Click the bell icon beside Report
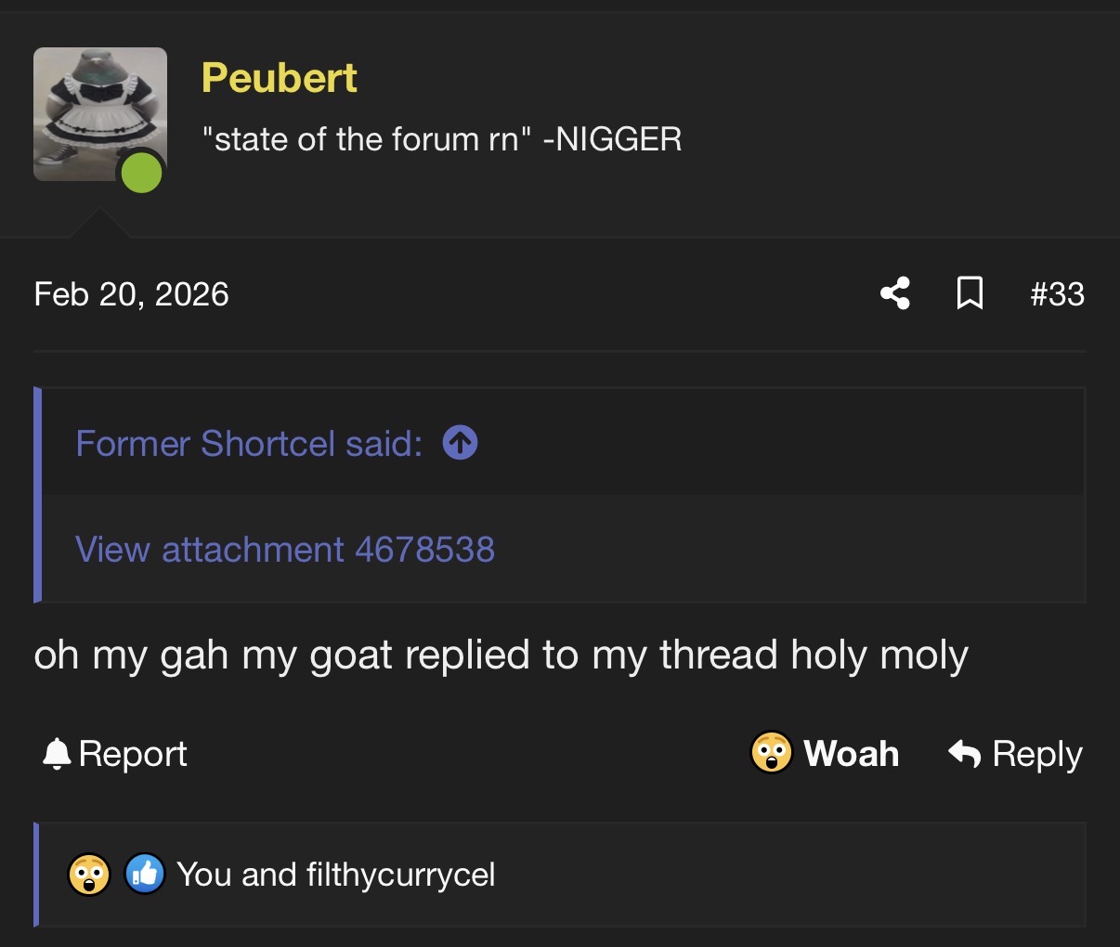The height and width of the screenshot is (947, 1120). point(57,753)
